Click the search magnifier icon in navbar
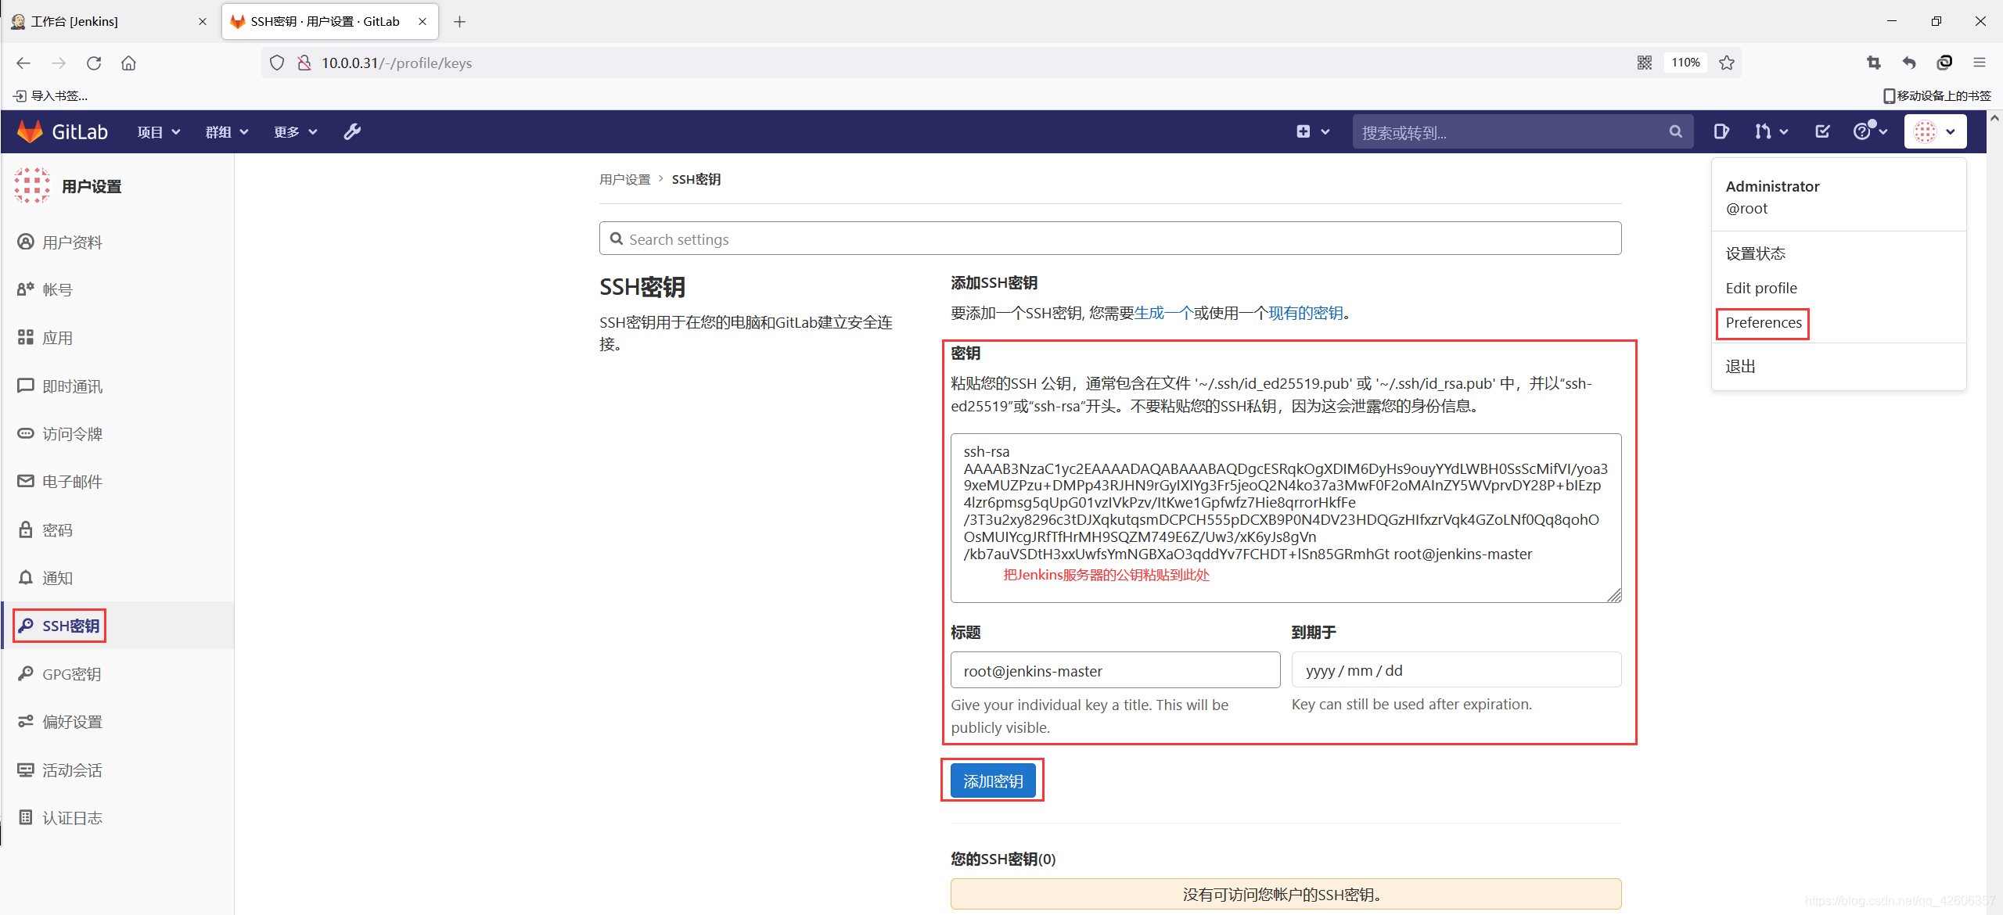 pyautogui.click(x=1675, y=131)
